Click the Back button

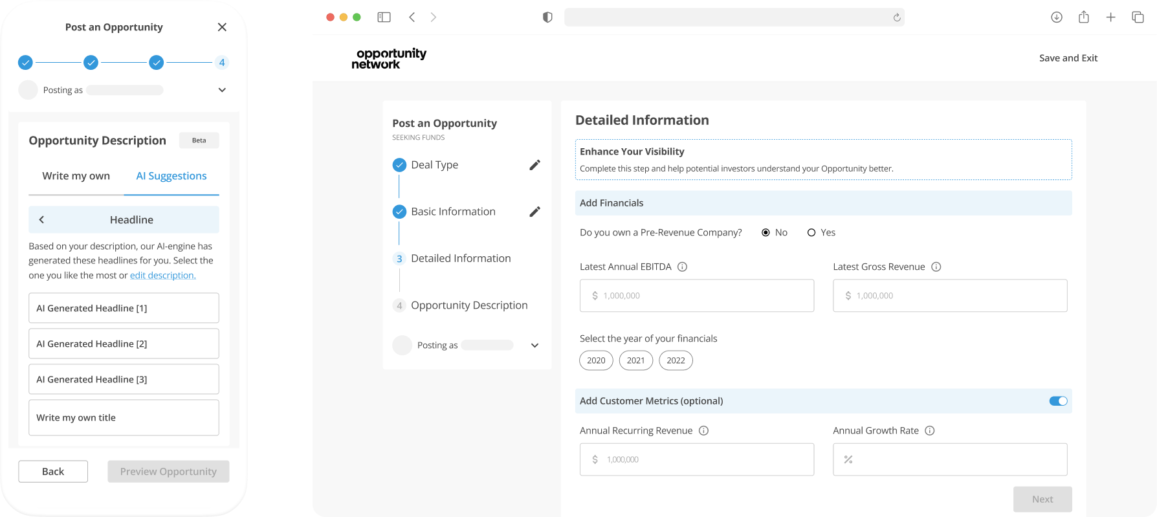tap(53, 472)
